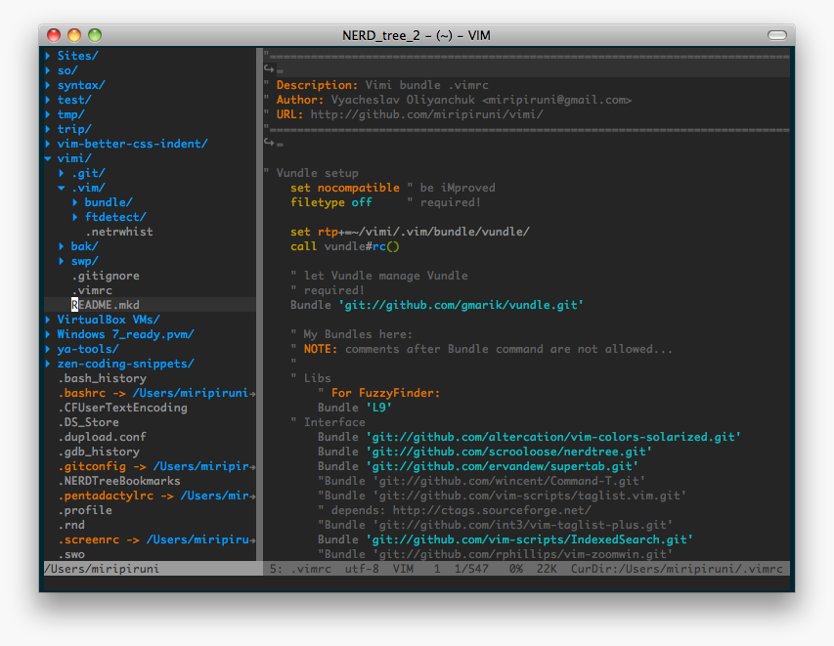
Task: Click the ftdetect/ folder name
Action: click(x=115, y=217)
